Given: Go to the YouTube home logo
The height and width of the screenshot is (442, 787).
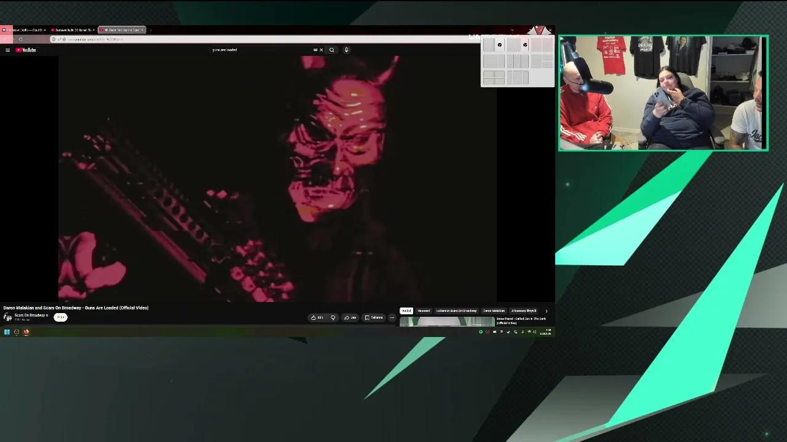Looking at the screenshot, I should coord(26,50).
